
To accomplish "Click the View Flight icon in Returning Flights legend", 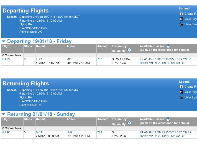I will click(181, 92).
